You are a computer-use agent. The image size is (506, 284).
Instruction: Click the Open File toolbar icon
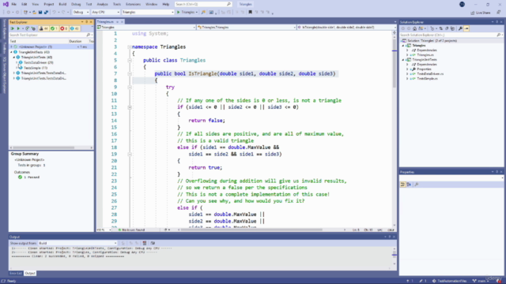pos(34,13)
